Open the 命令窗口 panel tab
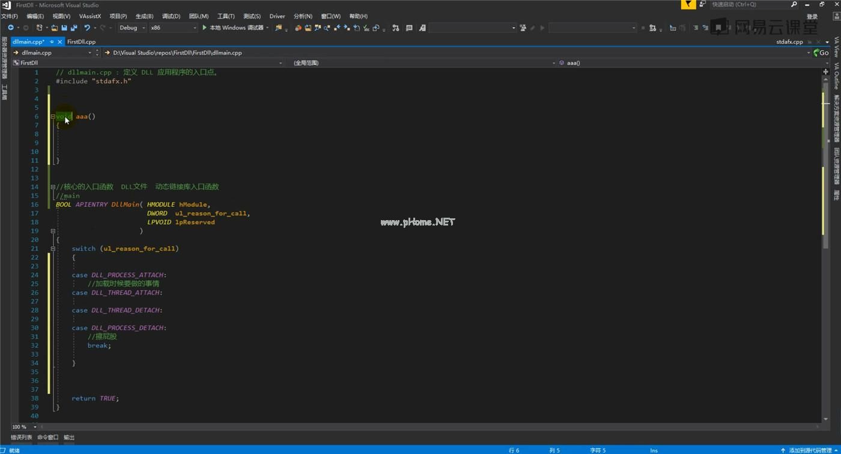Screen dimensions: 841x454 pyautogui.click(x=48, y=437)
